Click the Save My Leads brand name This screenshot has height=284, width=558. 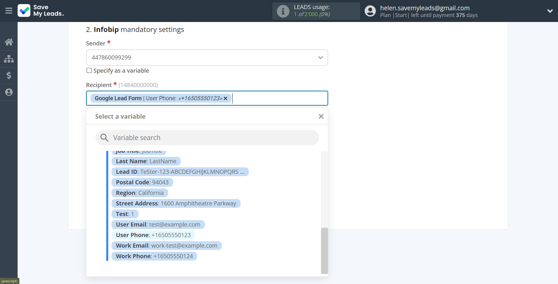(48, 11)
